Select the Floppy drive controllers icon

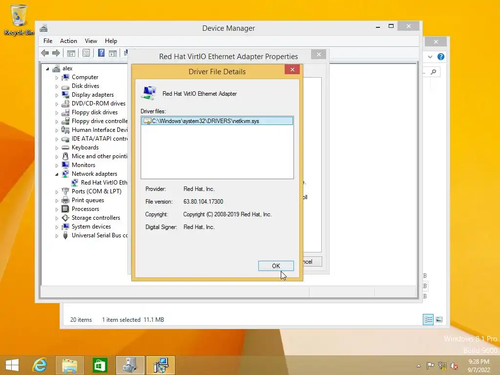coord(65,121)
